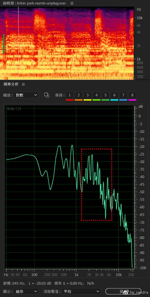This screenshot has width=150, height=297.
Task: Toggle hold button 1
Action: coord(70,95)
